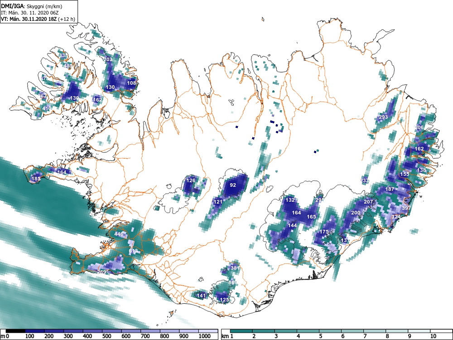453x340 pixels.
Task: Click the '206' visibility label
Action: [x=419, y=127]
